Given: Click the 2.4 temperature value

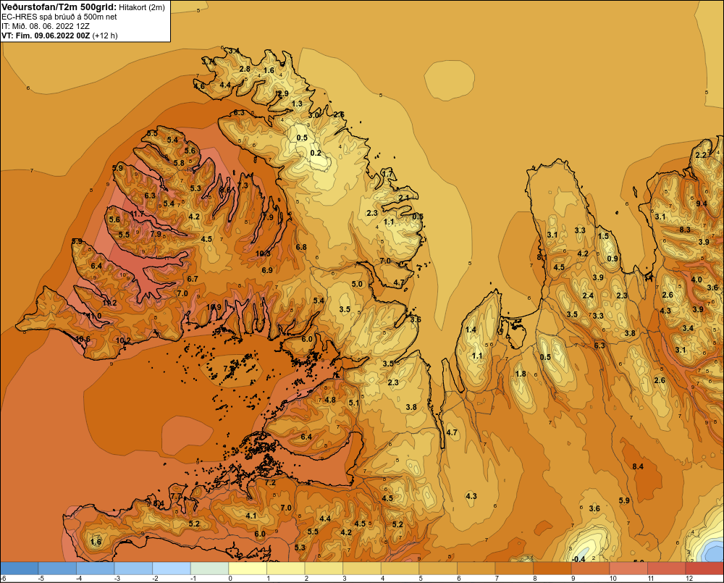Looking at the screenshot, I should point(588,295).
